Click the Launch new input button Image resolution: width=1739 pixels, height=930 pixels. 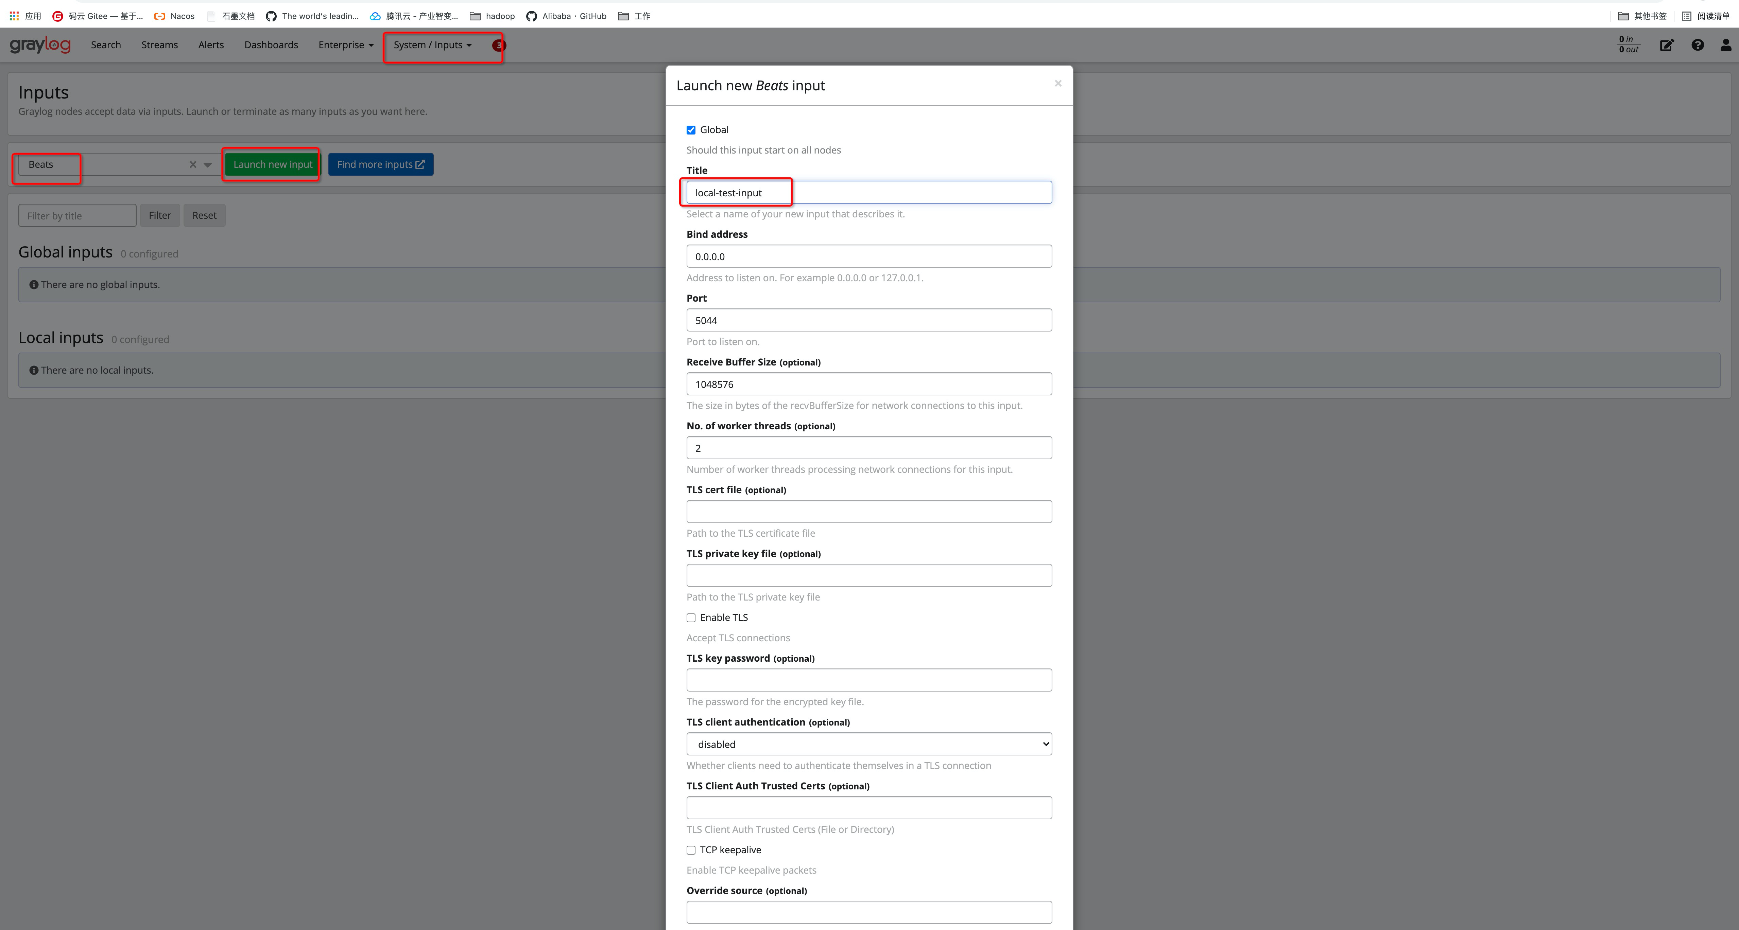click(271, 164)
